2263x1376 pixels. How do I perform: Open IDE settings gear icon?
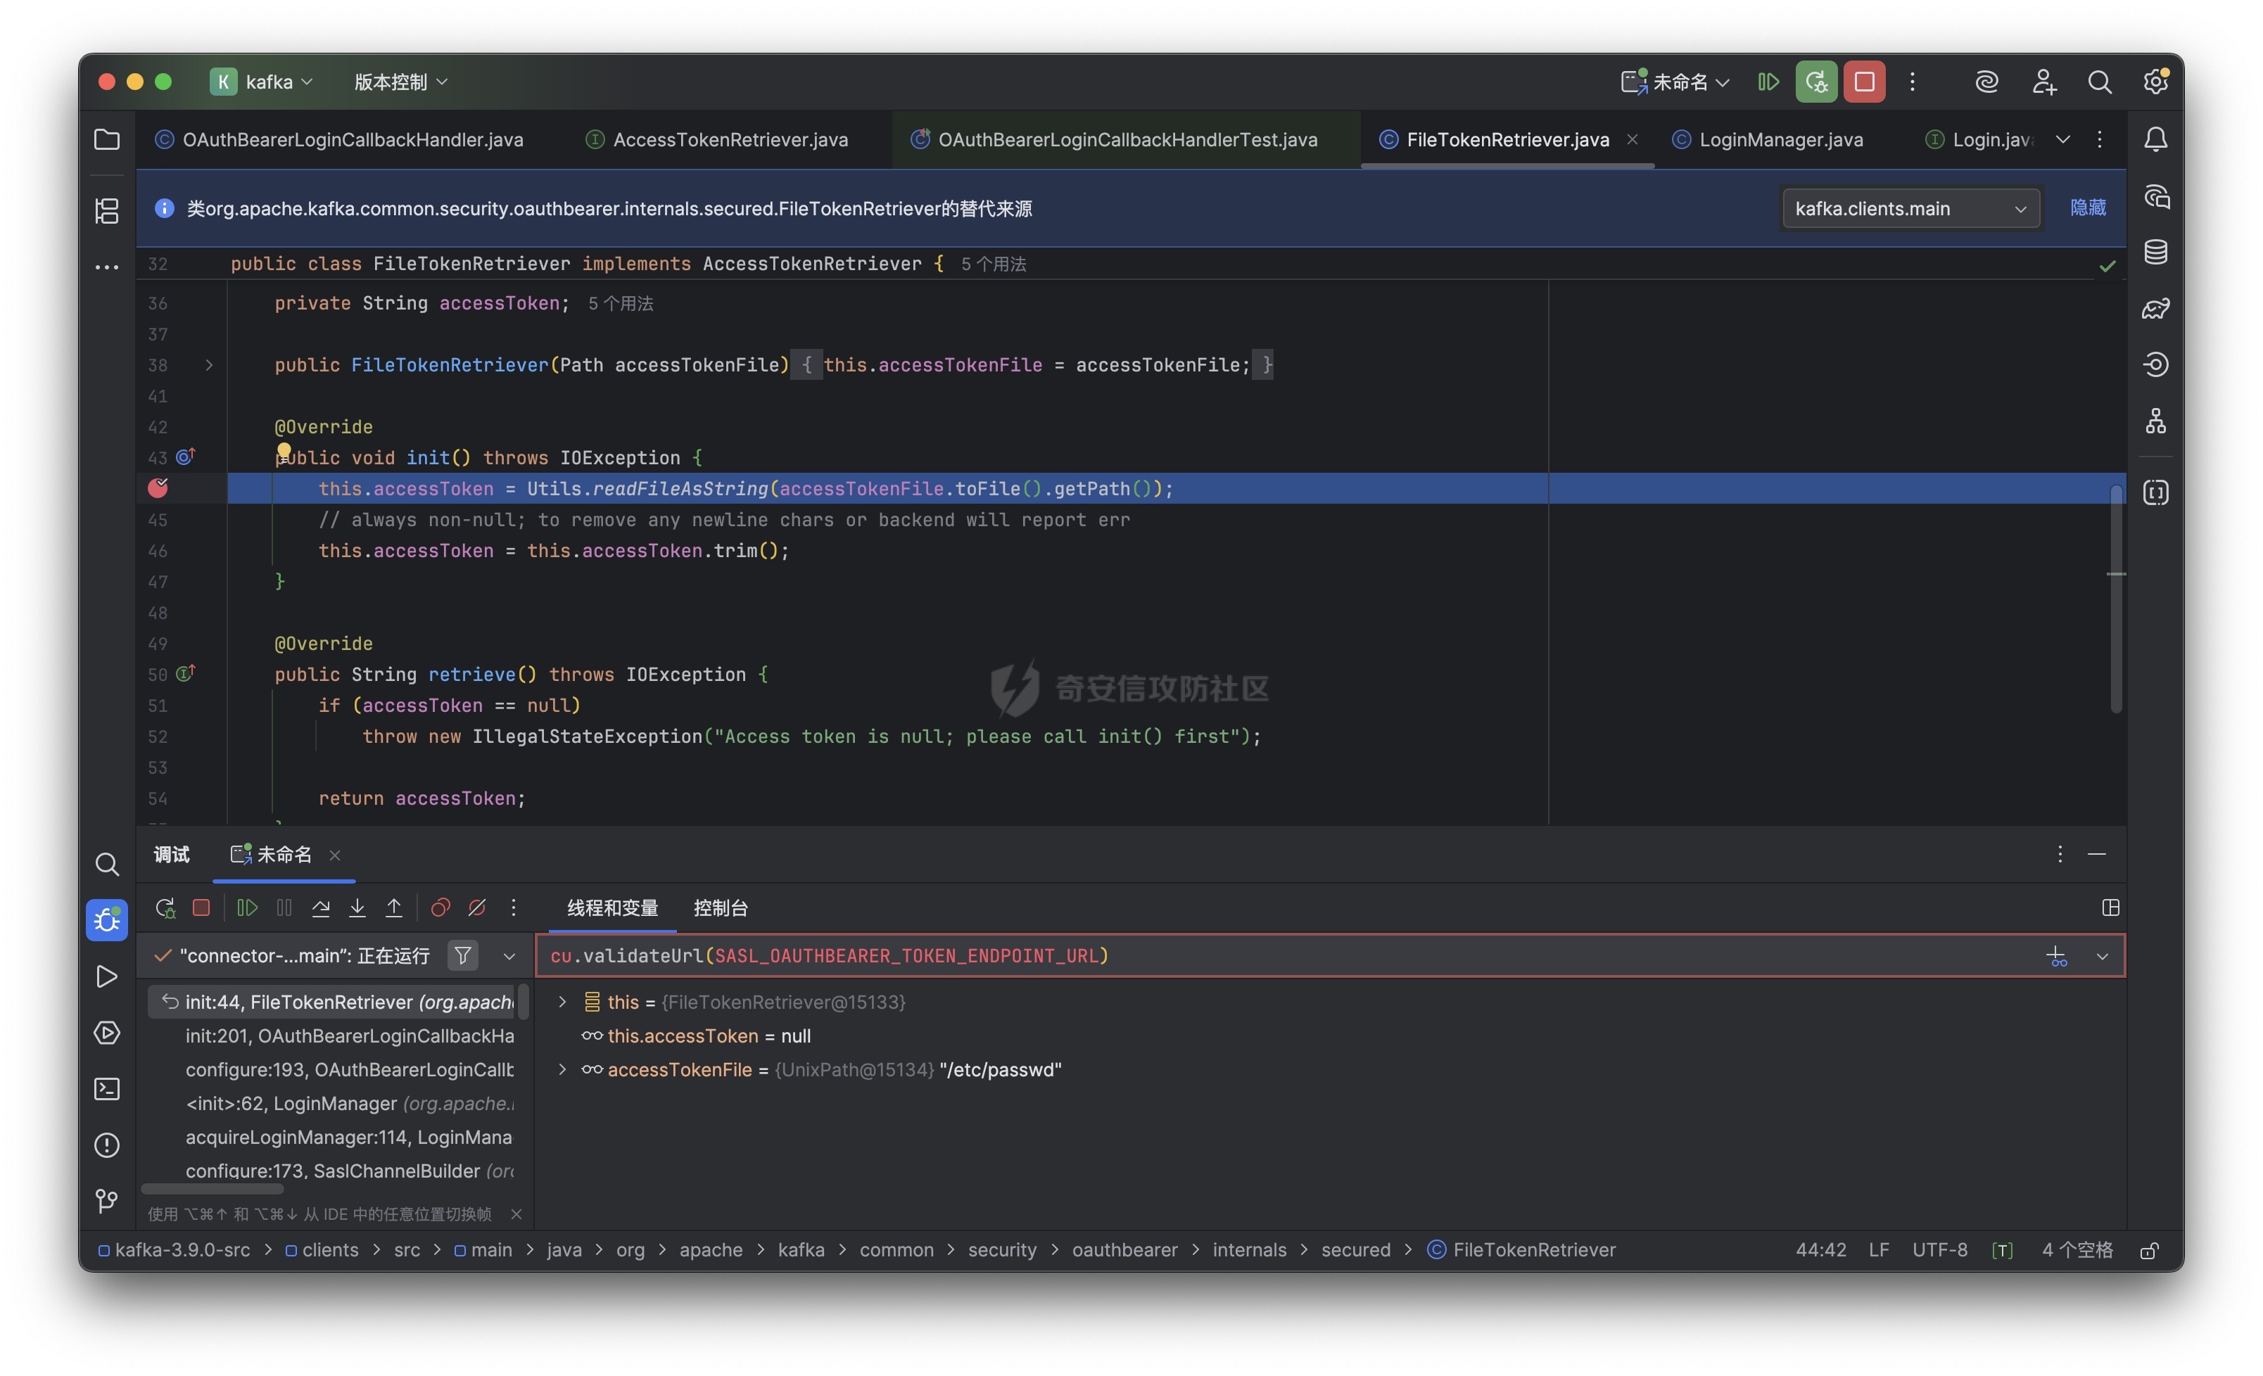pyautogui.click(x=2155, y=82)
